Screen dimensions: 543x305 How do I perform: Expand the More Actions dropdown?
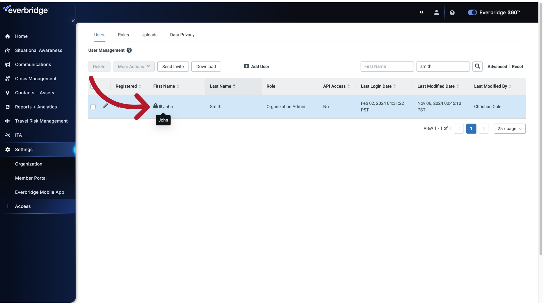133,66
